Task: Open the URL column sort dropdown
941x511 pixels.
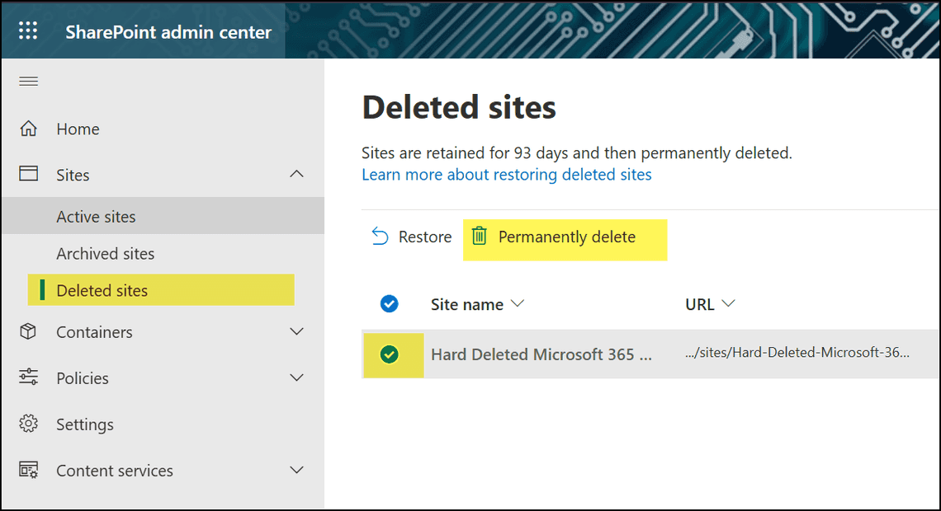Action: 728,304
